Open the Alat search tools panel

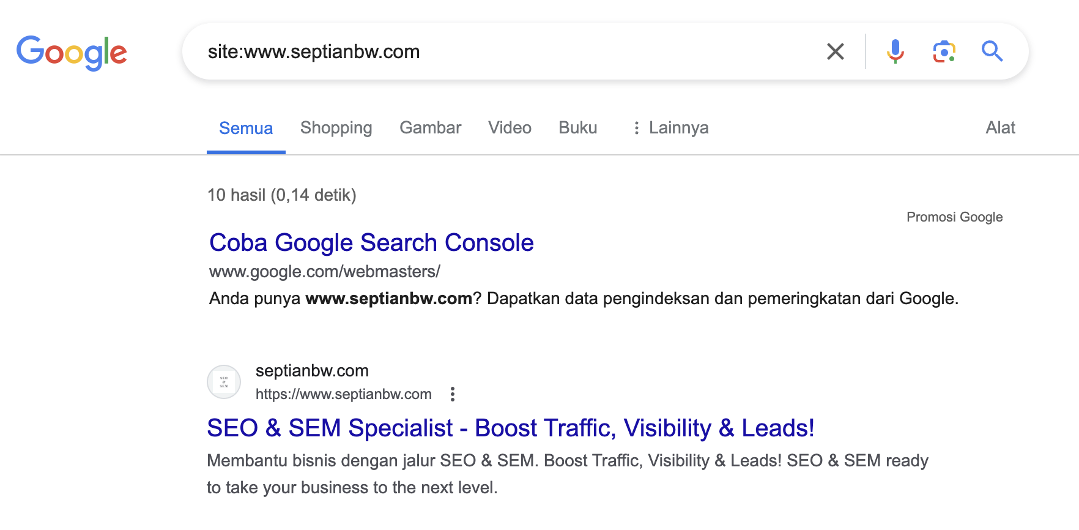pos(1000,128)
